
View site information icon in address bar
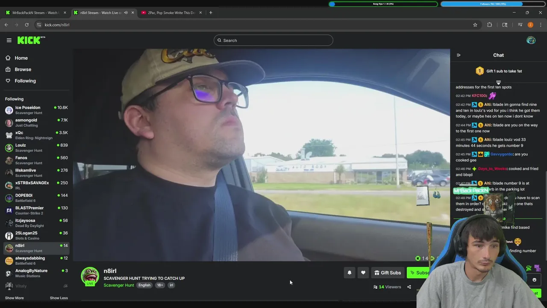point(39,25)
